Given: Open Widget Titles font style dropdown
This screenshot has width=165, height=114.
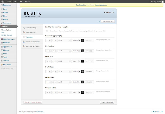Looking at the screenshot, I should coord(76,92).
